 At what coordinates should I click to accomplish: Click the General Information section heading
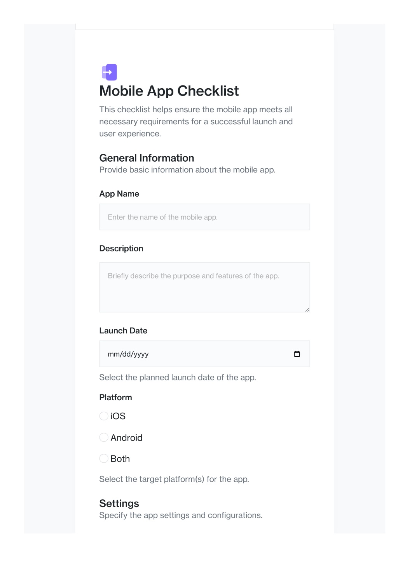coord(147,158)
